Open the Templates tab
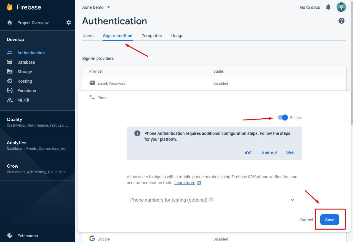Viewport: 353px width, 242px height. 152,36
